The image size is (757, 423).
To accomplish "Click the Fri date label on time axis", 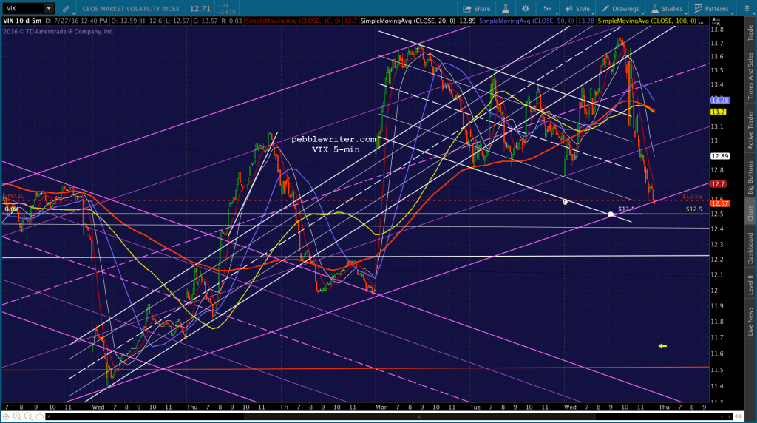I will [x=285, y=407].
